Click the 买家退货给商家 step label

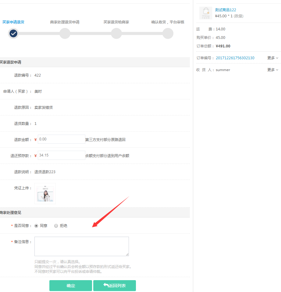click(116, 22)
